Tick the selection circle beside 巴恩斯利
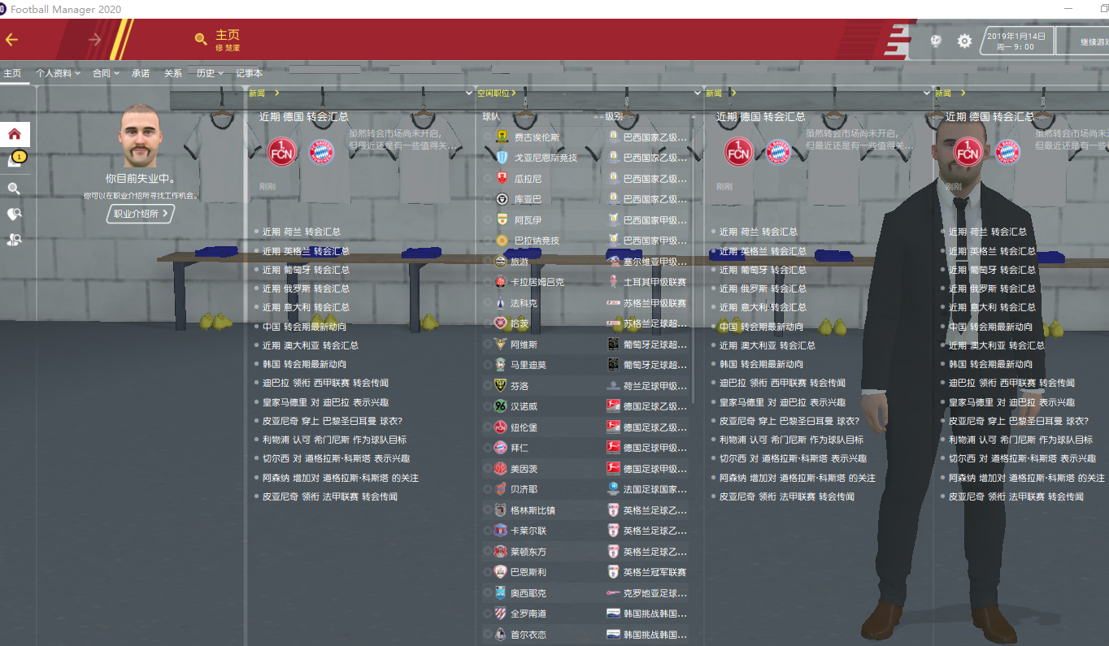 [488, 572]
